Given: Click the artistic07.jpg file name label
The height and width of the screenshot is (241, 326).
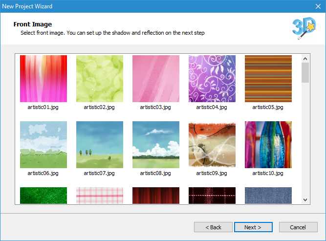Looking at the screenshot, I should (x=99, y=173).
